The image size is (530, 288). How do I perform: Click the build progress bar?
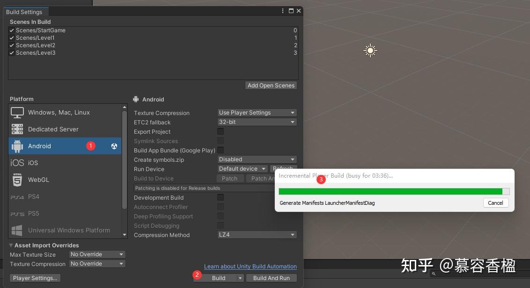click(x=394, y=191)
